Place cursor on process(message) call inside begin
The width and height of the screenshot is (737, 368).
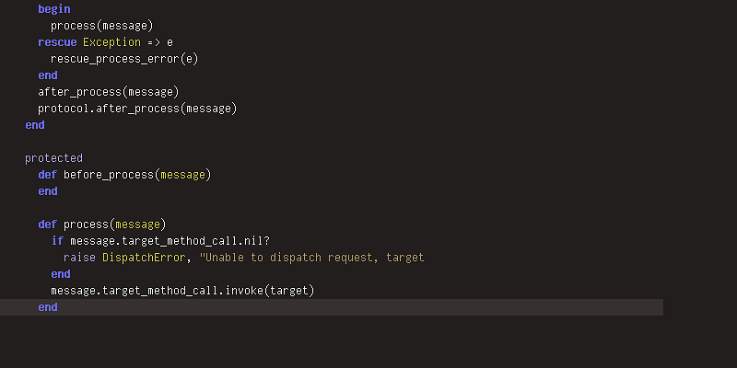[102, 26]
